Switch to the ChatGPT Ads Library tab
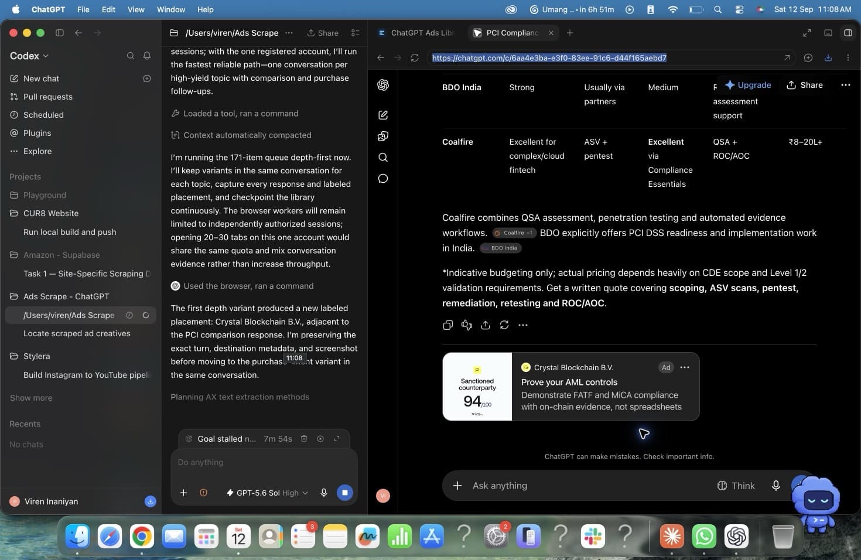This screenshot has height=560, width=861. (x=416, y=33)
